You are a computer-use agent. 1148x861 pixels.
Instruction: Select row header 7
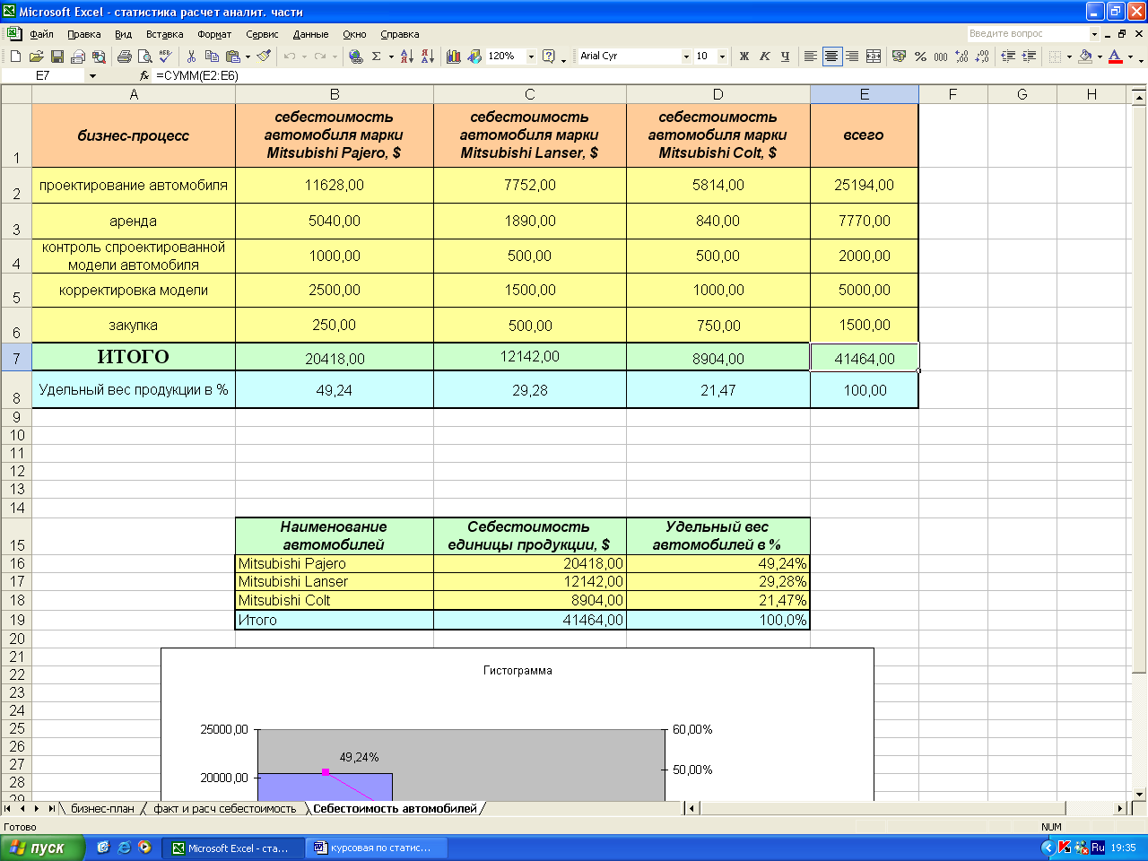16,358
